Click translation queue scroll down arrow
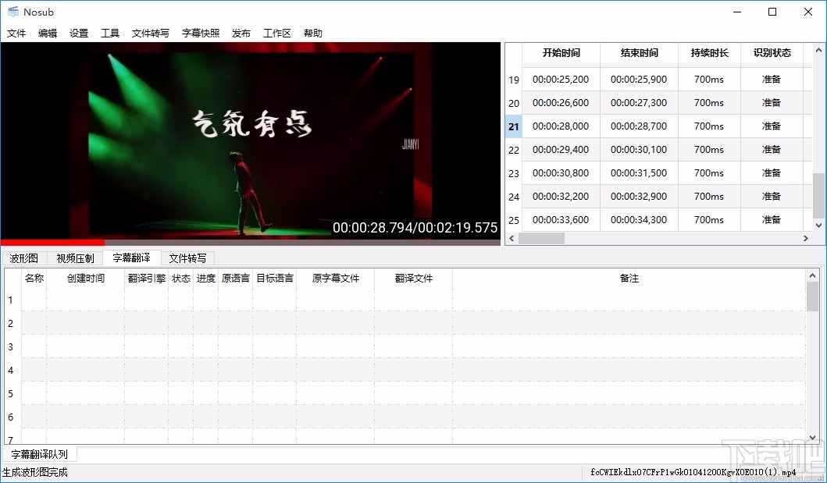 (812, 438)
